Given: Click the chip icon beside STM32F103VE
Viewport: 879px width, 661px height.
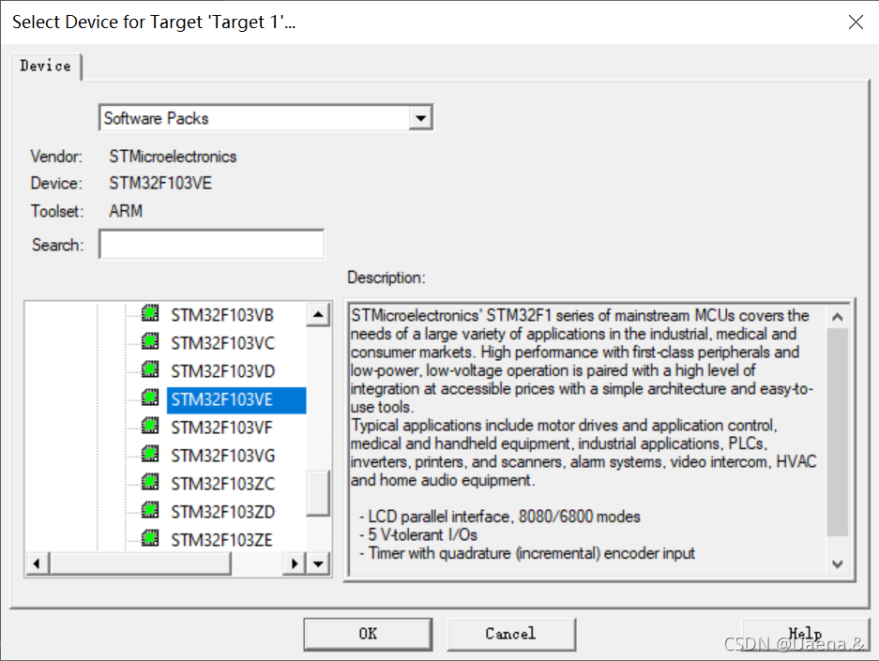Looking at the screenshot, I should (x=150, y=398).
